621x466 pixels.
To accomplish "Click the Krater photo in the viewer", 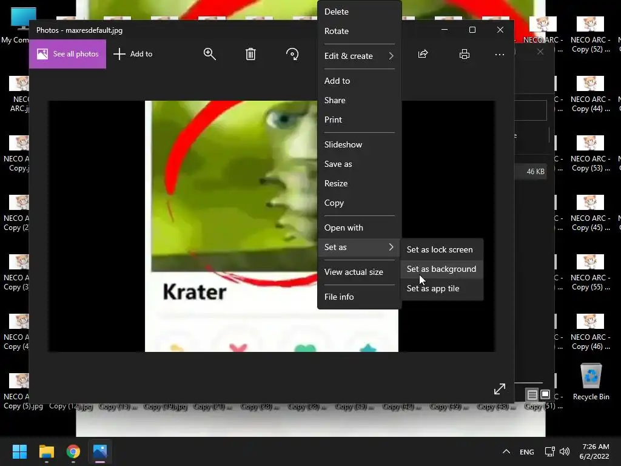I will pyautogui.click(x=272, y=226).
